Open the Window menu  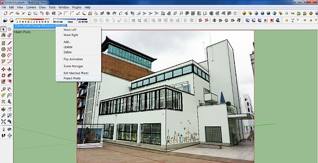pos(64,8)
